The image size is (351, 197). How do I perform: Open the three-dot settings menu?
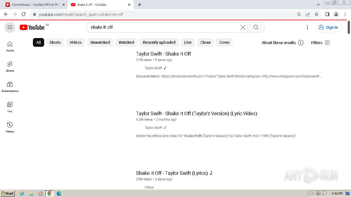click(307, 27)
